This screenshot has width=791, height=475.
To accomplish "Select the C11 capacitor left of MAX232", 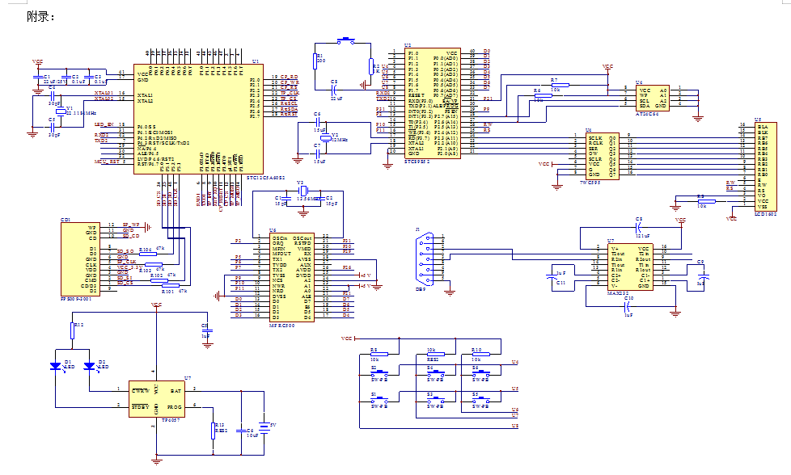I will point(550,276).
